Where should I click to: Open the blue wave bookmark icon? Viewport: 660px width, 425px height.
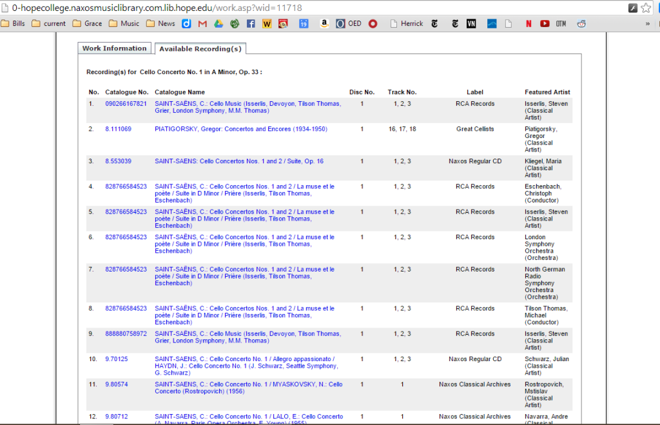(x=492, y=24)
